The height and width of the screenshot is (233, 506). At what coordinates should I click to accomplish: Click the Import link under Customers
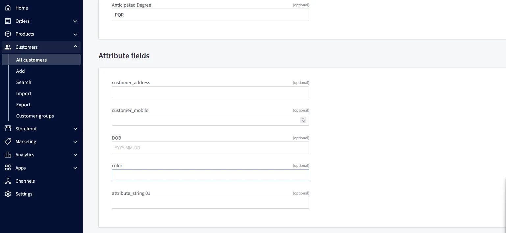23,93
